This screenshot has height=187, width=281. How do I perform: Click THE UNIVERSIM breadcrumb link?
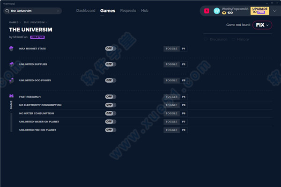point(34,22)
